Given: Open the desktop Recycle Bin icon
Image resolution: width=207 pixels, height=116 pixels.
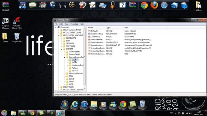Looking at the screenshot, I should (17, 38).
